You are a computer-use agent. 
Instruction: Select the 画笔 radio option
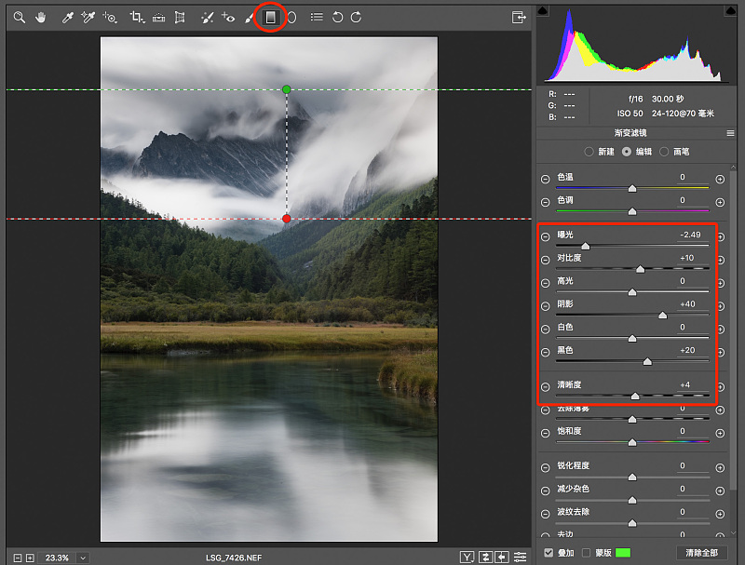click(x=664, y=152)
